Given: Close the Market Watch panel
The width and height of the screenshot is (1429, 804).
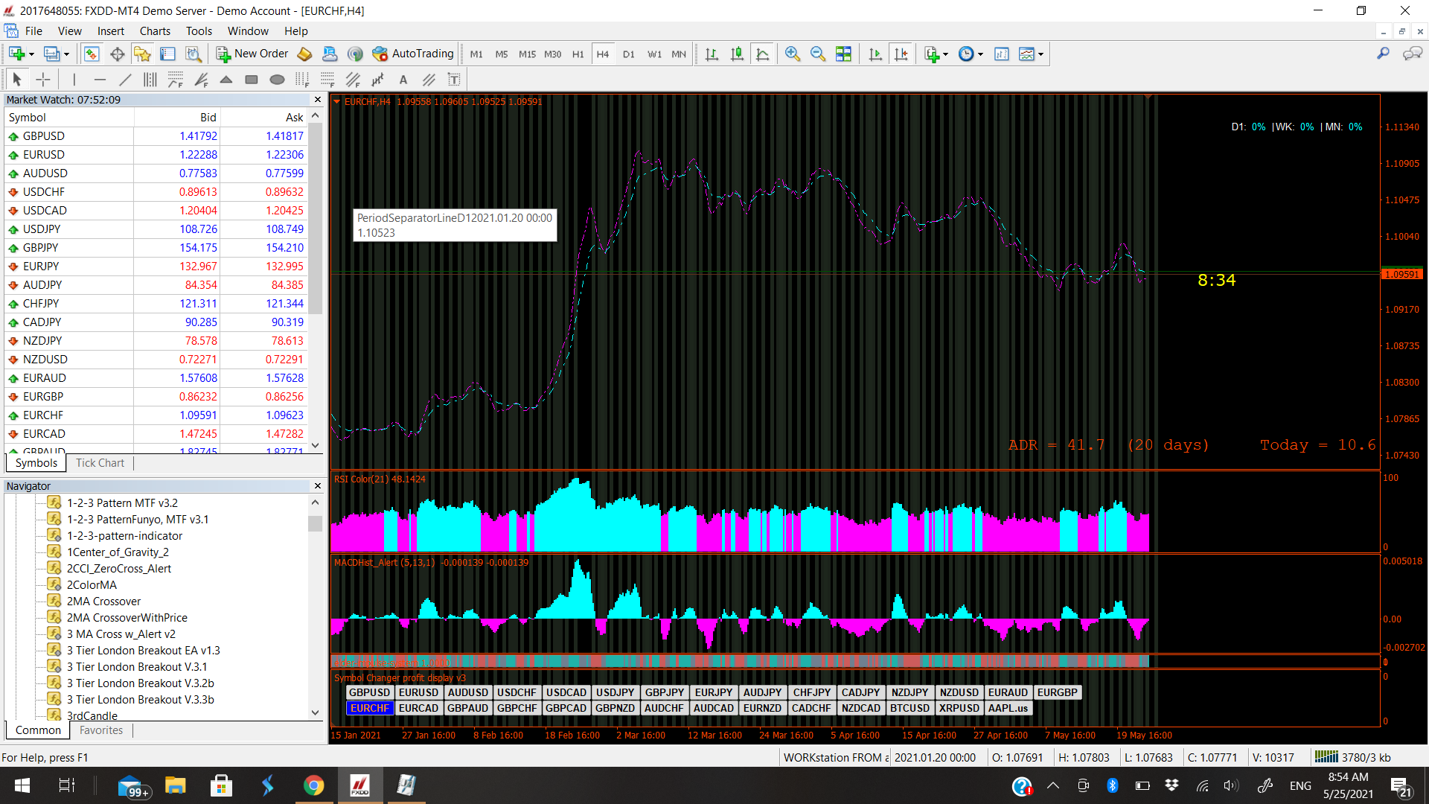Looking at the screenshot, I should pos(318,100).
